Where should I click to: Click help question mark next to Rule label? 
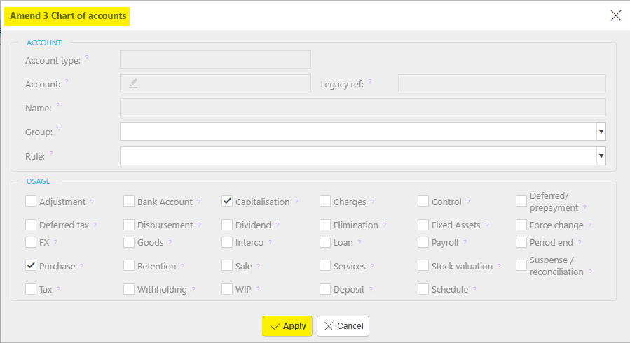[x=51, y=153]
